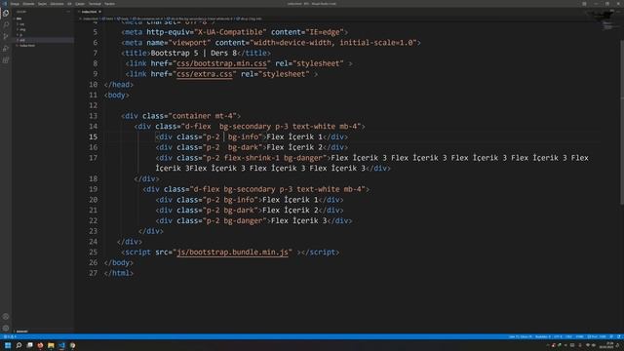Select the index.html editor tab
The width and height of the screenshot is (624, 351).
pyautogui.click(x=89, y=12)
